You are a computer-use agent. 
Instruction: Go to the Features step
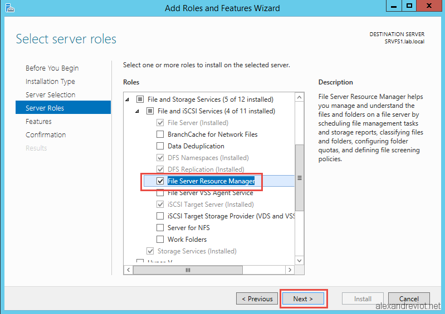coord(38,122)
